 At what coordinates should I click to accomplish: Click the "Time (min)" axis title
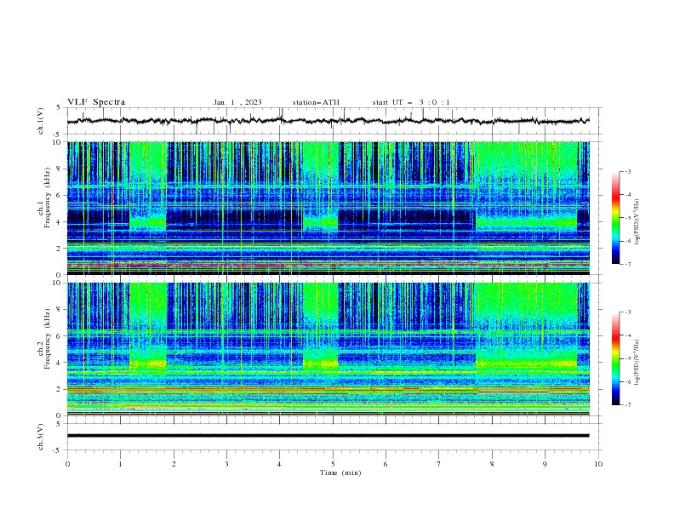point(340,472)
